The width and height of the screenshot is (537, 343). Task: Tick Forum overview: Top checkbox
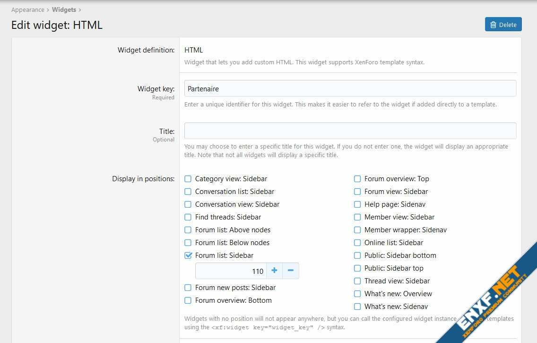(357, 179)
